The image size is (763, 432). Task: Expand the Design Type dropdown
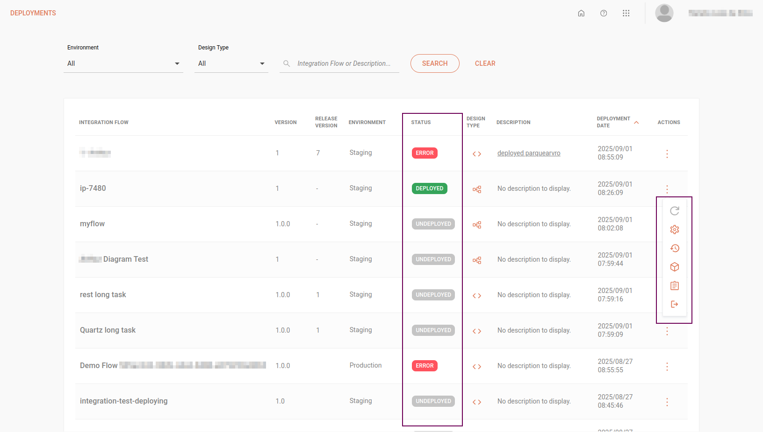pyautogui.click(x=231, y=63)
